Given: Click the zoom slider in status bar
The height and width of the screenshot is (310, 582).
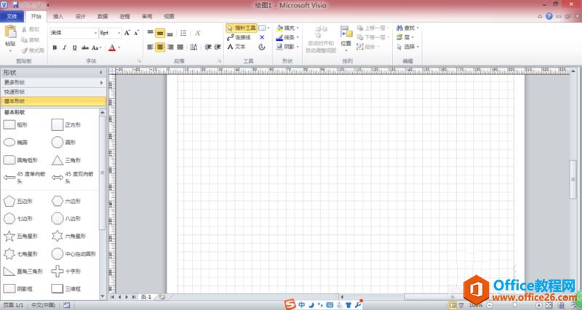Looking at the screenshot, I should pyautogui.click(x=514, y=305).
